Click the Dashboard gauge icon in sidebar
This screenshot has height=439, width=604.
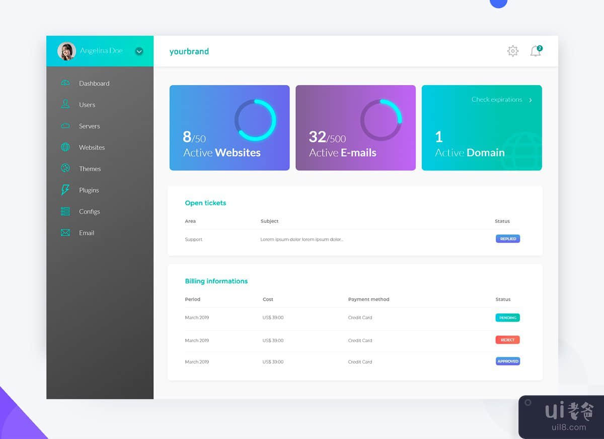[65, 83]
